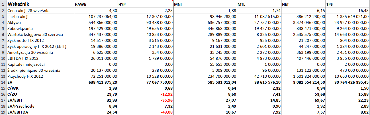Select HYP share price cell 2,25
This screenshot has height=115, width=370.
tap(145, 11)
